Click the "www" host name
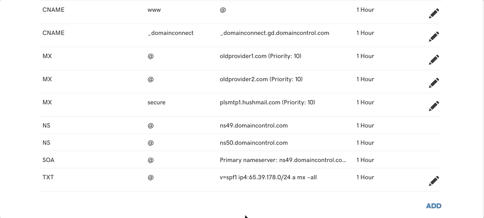The height and width of the screenshot is (218, 484). pos(154,10)
